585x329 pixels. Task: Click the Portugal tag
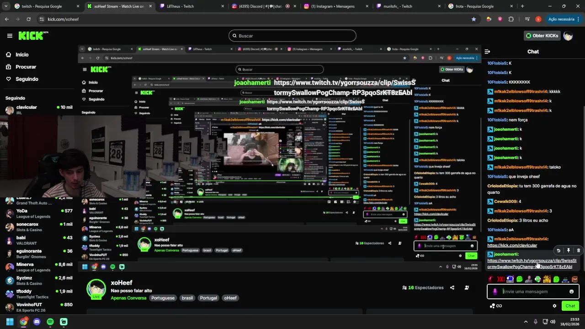(208, 298)
